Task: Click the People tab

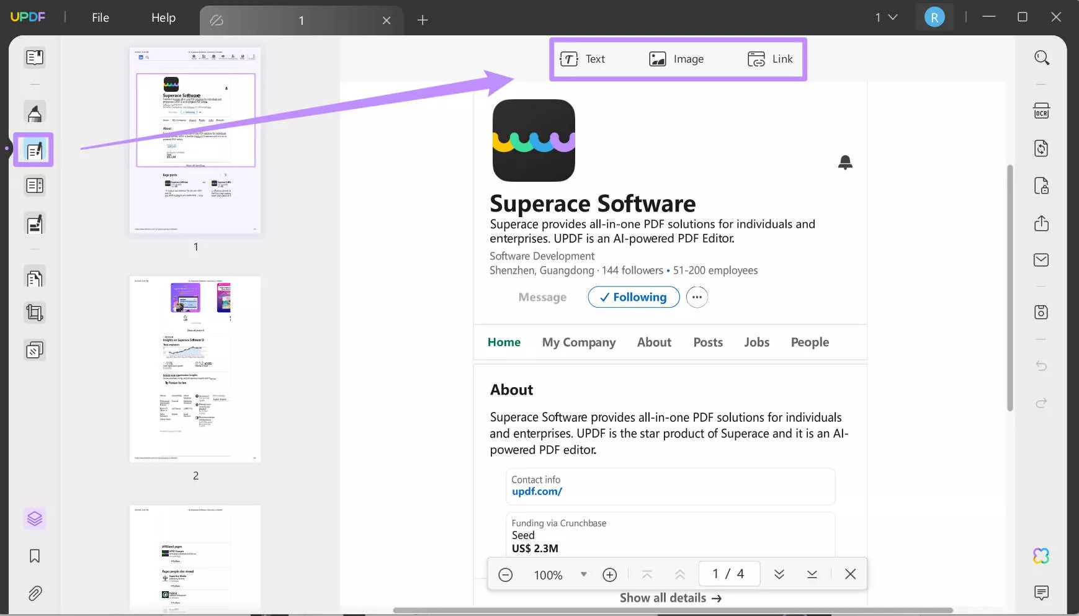Action: [x=810, y=342]
